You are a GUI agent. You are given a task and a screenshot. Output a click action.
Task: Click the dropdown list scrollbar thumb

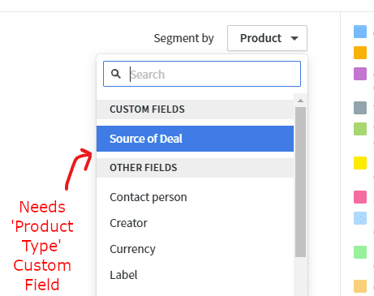point(300,182)
